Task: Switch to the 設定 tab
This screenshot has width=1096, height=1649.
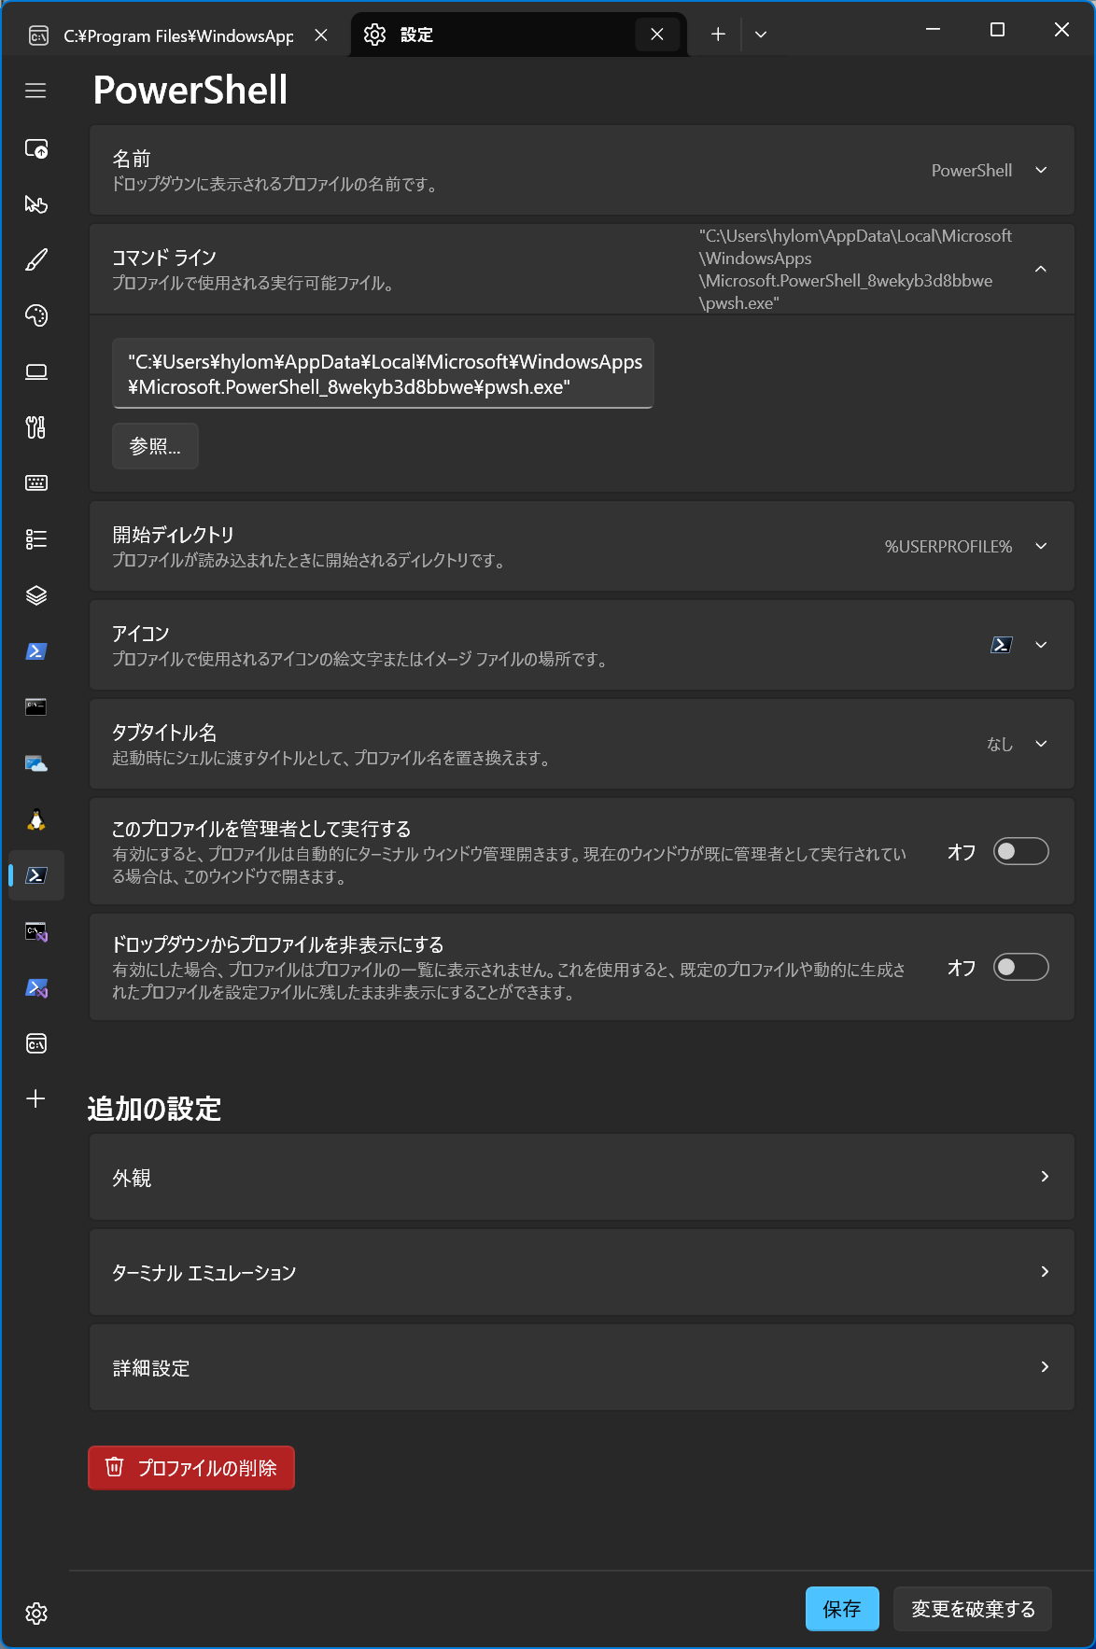Action: pos(518,35)
